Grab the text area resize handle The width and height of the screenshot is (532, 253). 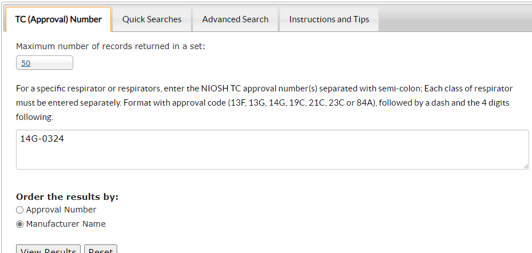526,166
